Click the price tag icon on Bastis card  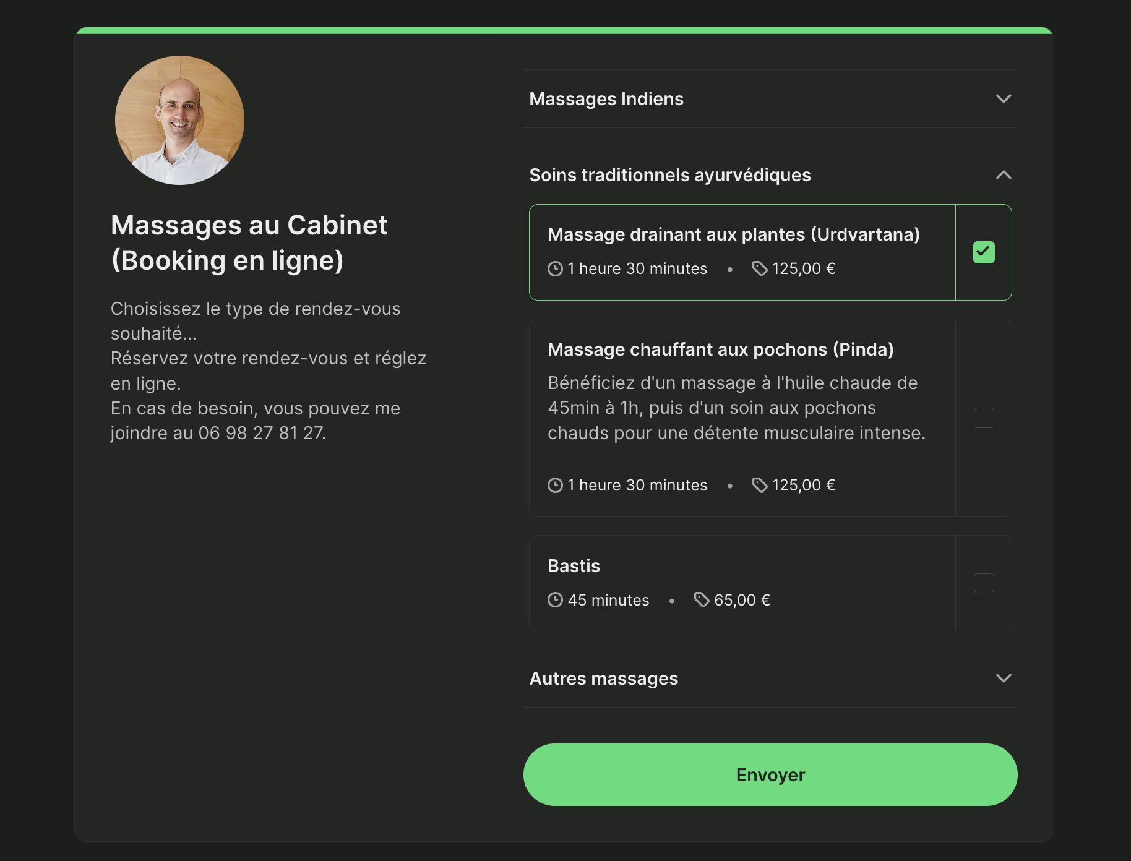pos(702,600)
